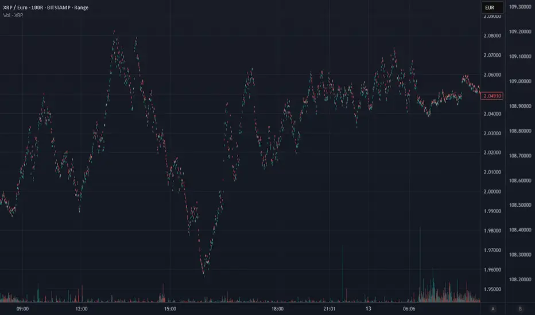This screenshot has width=535, height=315.
Task: Click the 109.00000 secondary scale label
Action: [x=520, y=81]
